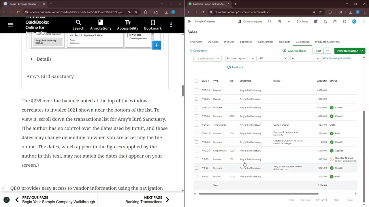Viewport: 369px width, 207px height.
Task: Go back in the QuickBooks browser window
Action: (x=189, y=12)
